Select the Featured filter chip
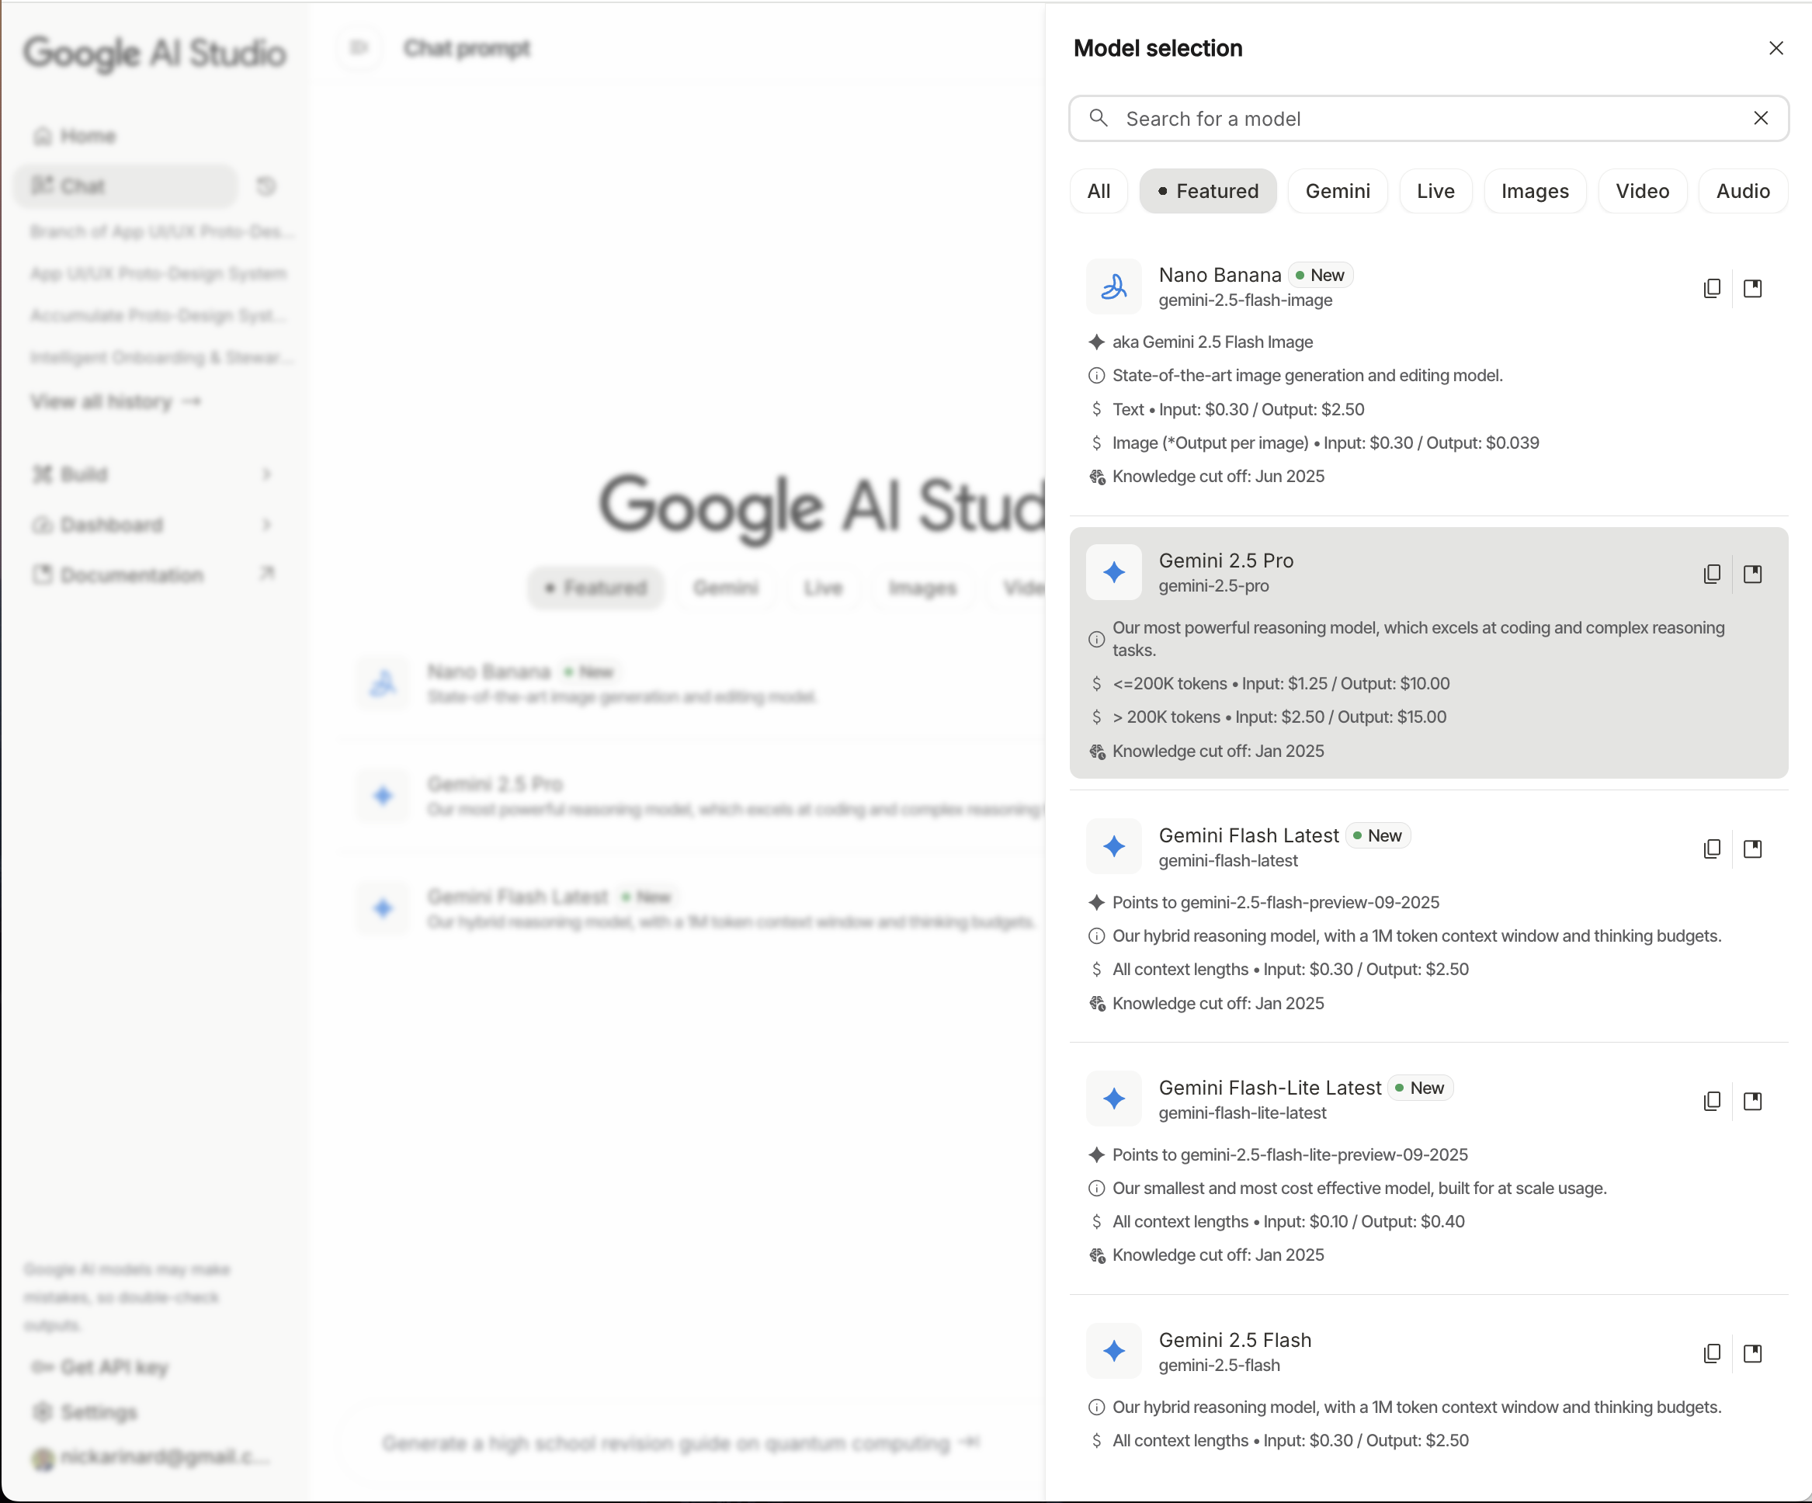This screenshot has height=1503, width=1812. [1207, 191]
